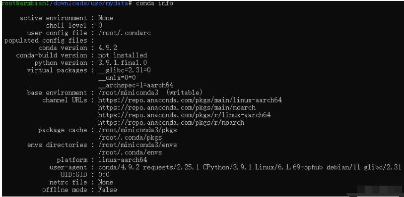Open the pkgs/r/linux-aarch64 channel URL
404x197 pixels.
tap(185, 115)
